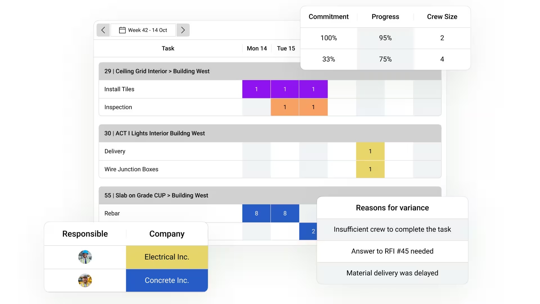Open the Week 42 calendar date picker
Viewport: 540px width, 304px height.
coord(143,30)
